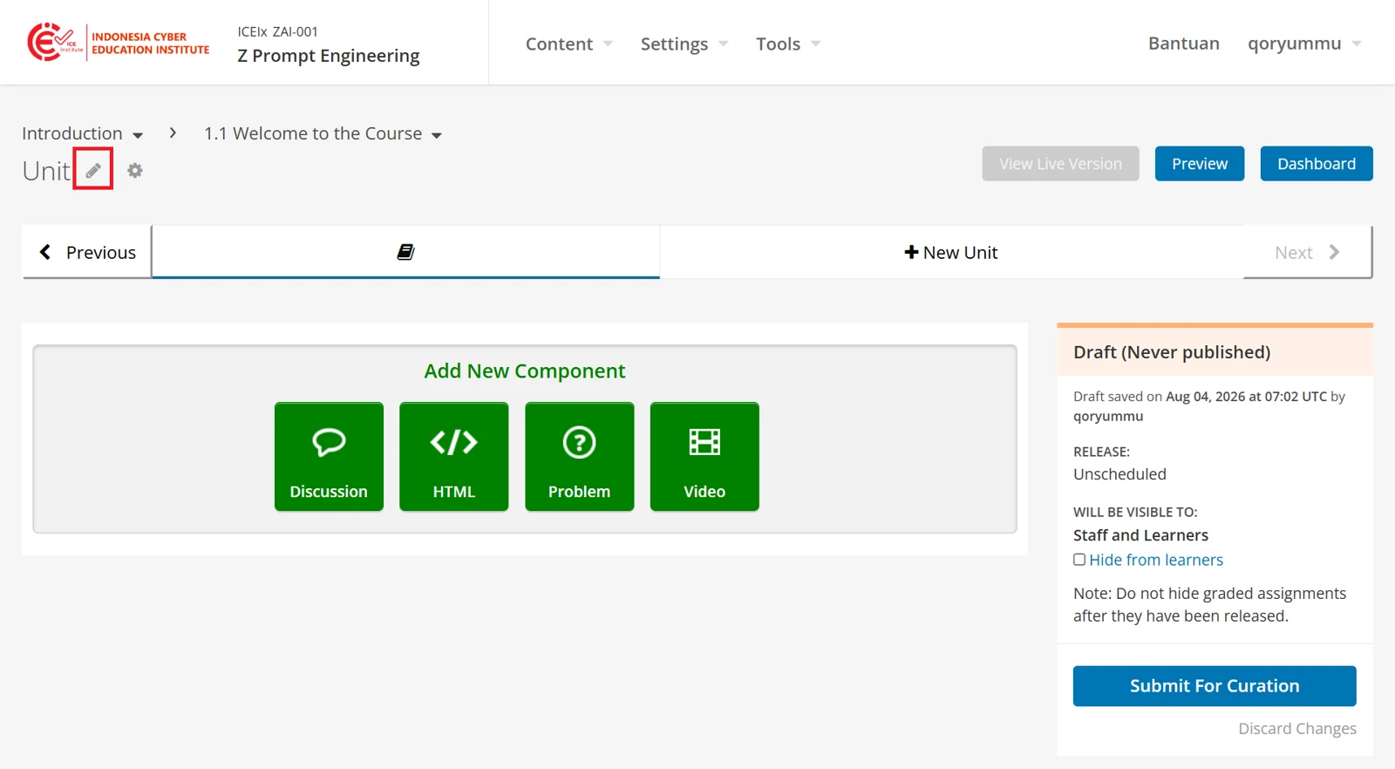Click the Hide from learners label
Image resolution: width=1395 pixels, height=769 pixels.
pos(1156,560)
